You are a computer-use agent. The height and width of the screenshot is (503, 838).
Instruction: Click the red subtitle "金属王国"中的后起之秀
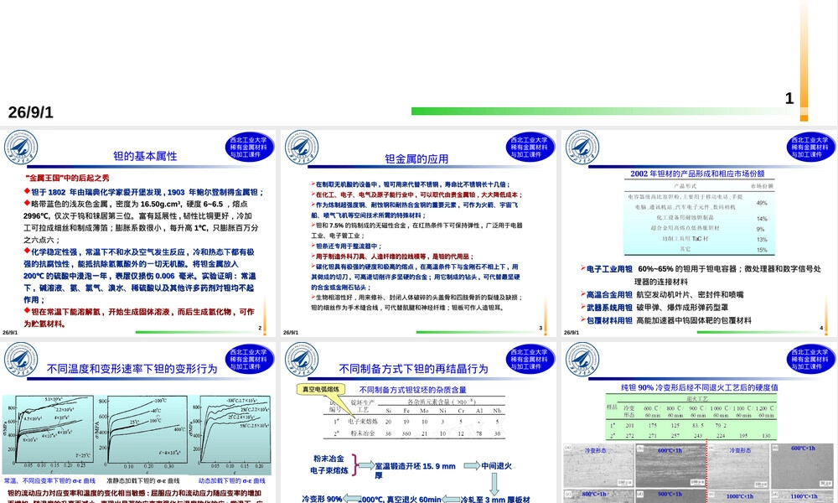[67, 178]
